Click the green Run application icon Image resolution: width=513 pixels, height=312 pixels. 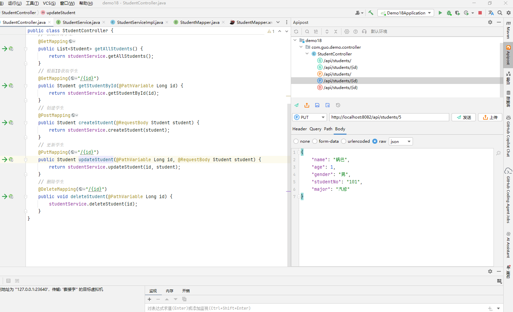[x=440, y=13]
